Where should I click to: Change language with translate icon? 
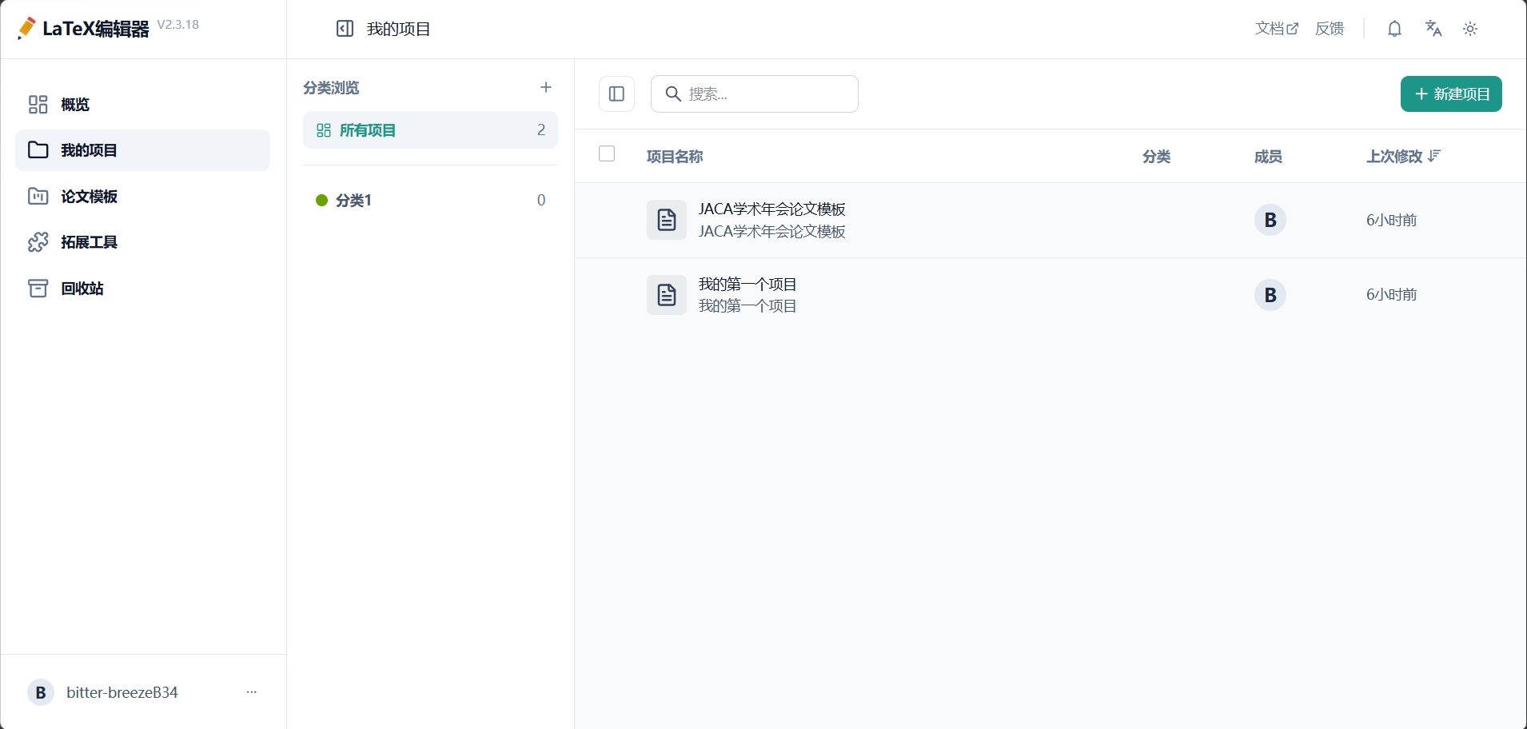pyautogui.click(x=1433, y=29)
